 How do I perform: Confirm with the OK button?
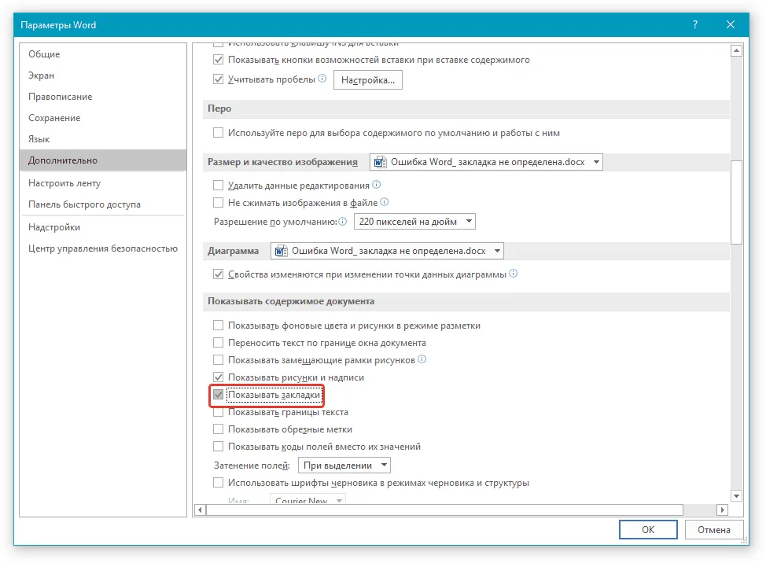pyautogui.click(x=648, y=530)
